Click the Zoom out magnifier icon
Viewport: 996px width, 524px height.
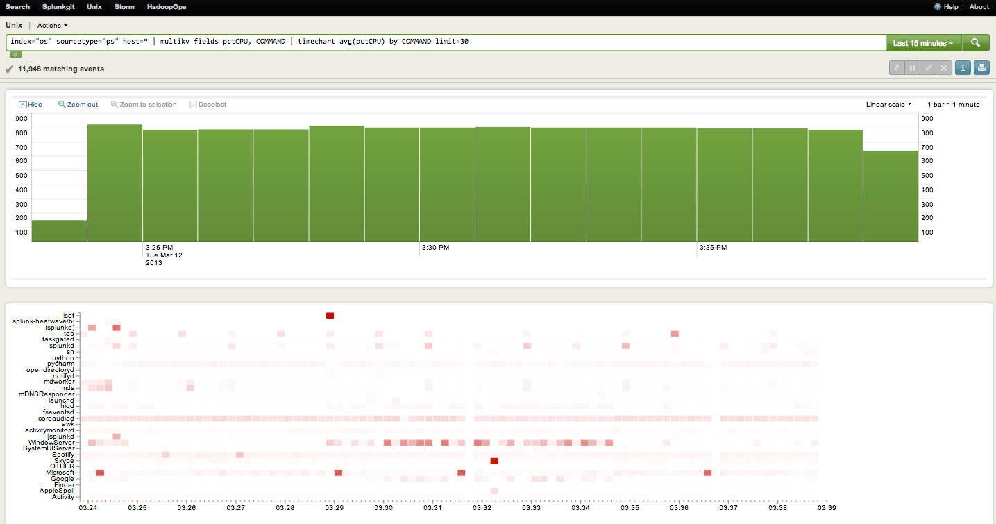click(x=62, y=104)
